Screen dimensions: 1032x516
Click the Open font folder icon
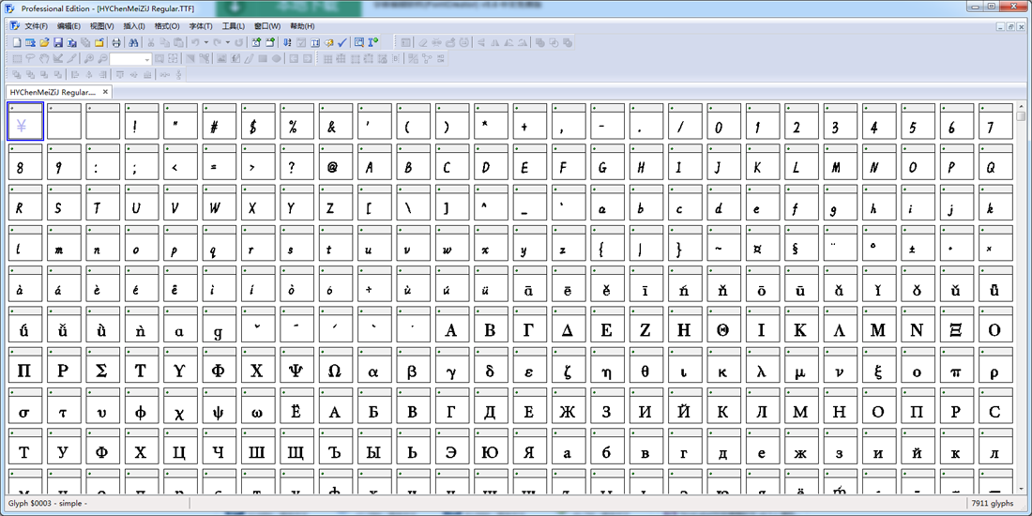44,42
